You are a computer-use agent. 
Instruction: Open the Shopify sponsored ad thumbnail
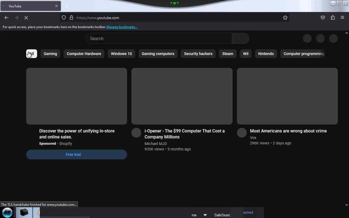[77, 96]
